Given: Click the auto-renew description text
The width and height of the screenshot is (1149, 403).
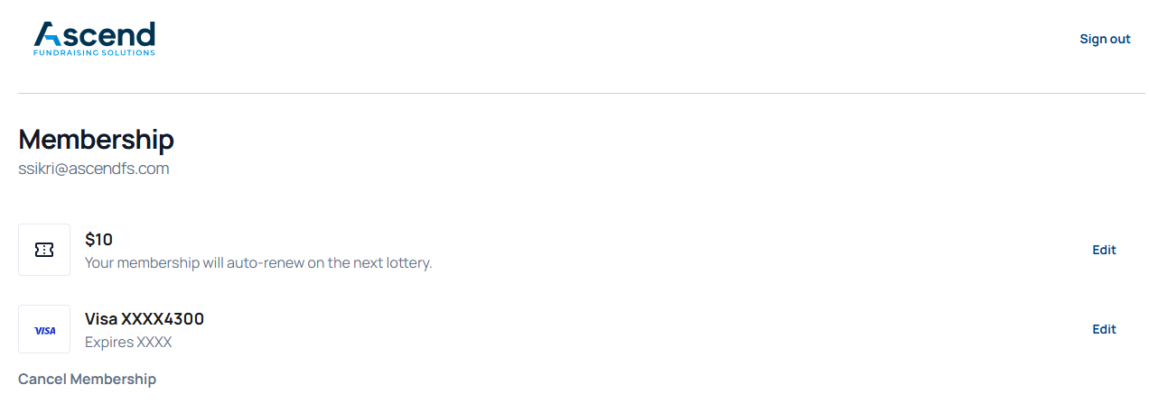Looking at the screenshot, I should [258, 263].
